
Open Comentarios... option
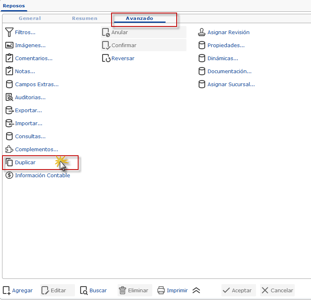coord(34,59)
